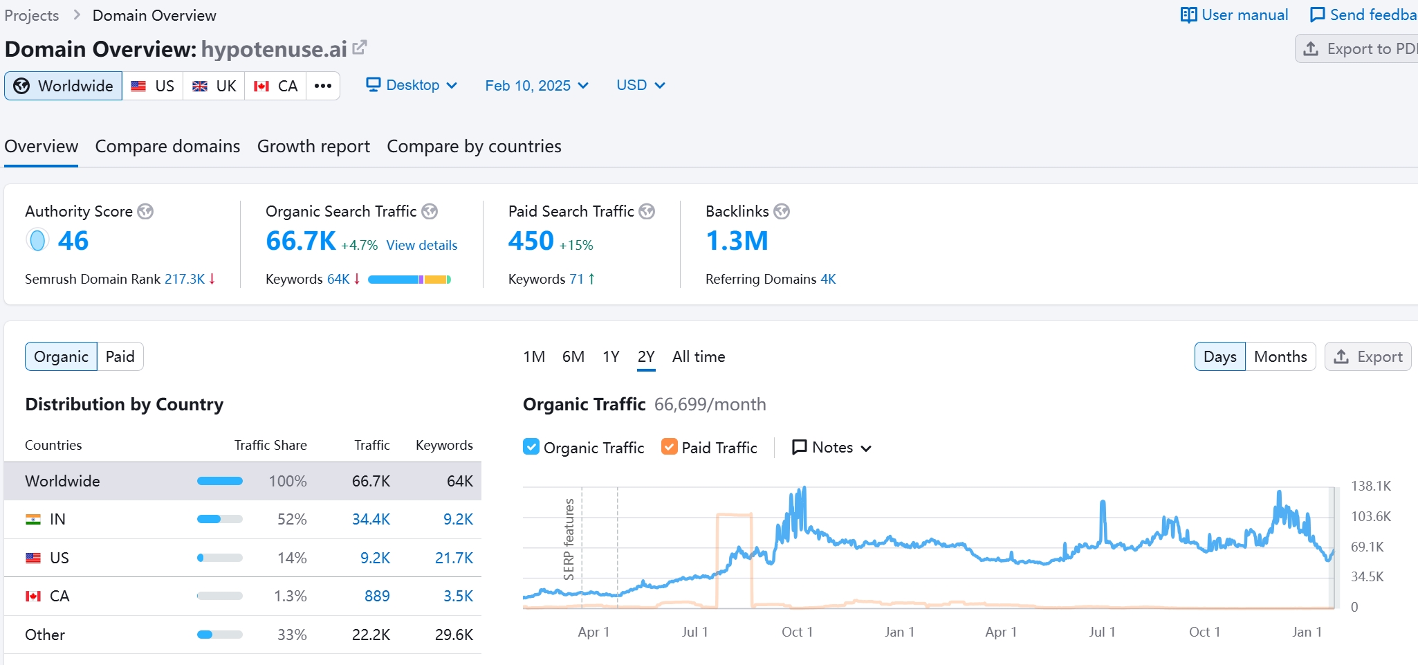The width and height of the screenshot is (1418, 665).
Task: Click the User manual book icon
Action: tap(1188, 15)
